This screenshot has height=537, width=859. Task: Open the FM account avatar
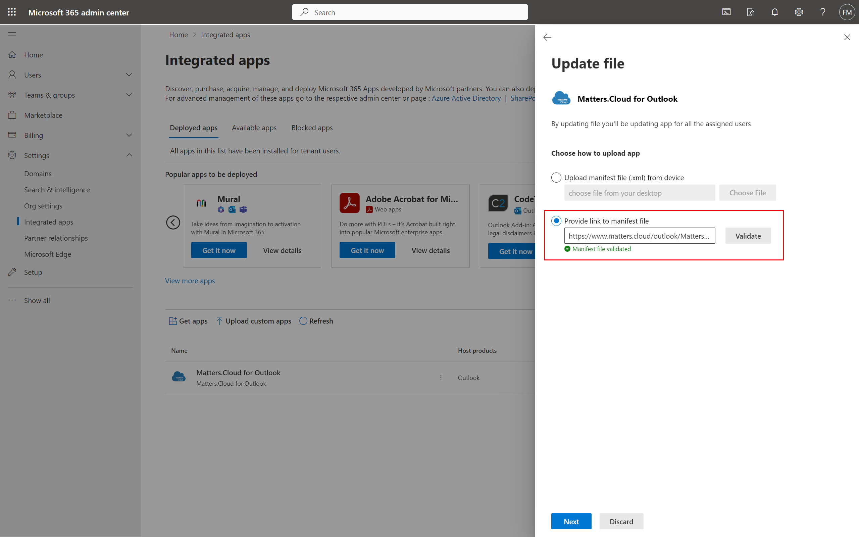[x=847, y=12]
